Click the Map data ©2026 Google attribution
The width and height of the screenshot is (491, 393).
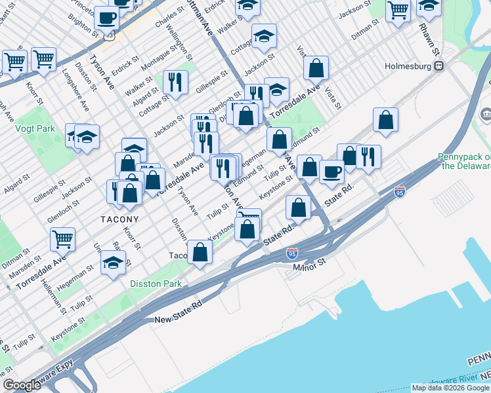coord(451,388)
